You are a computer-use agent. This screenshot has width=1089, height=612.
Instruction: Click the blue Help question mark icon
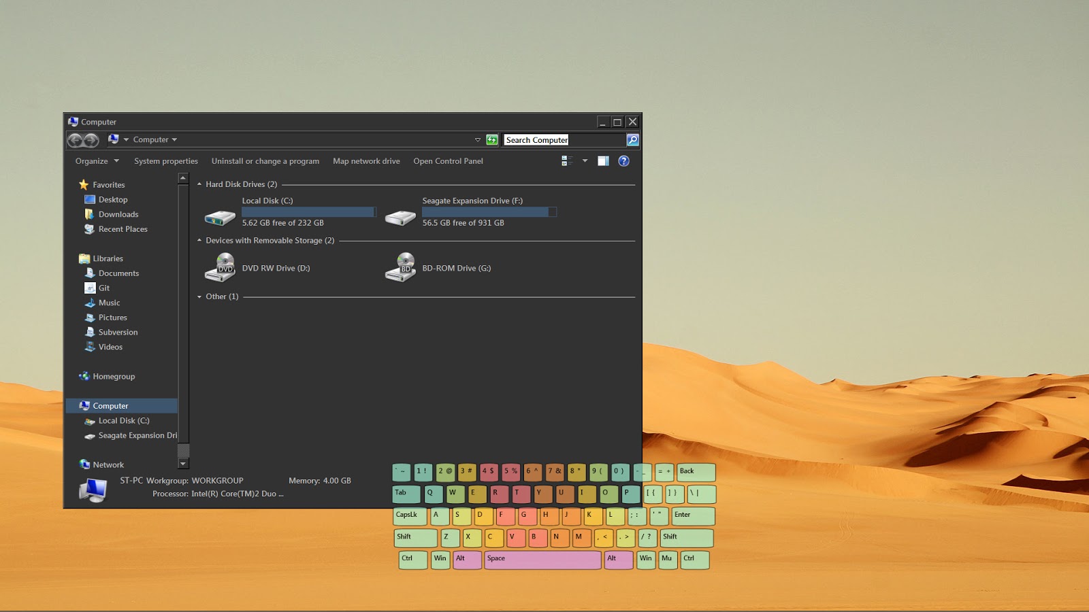pos(623,161)
